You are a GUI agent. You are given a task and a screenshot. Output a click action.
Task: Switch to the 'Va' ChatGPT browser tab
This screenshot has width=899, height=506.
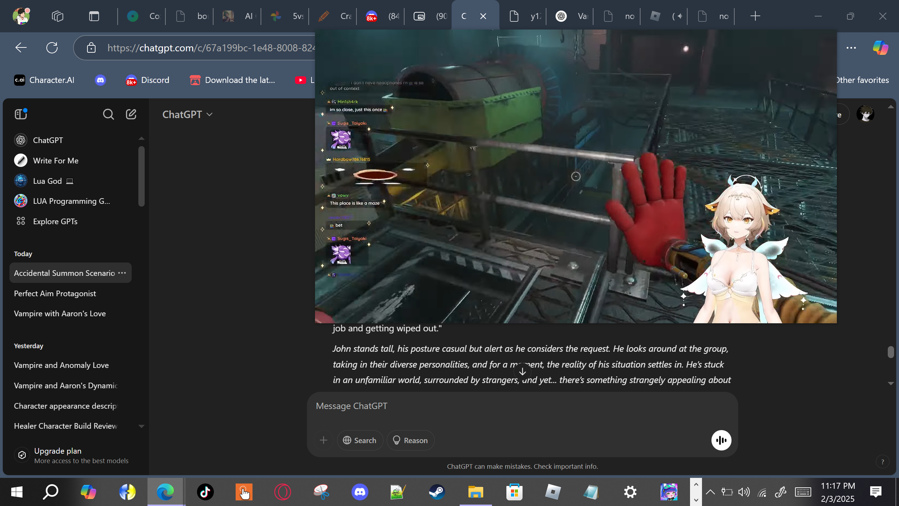(x=570, y=16)
